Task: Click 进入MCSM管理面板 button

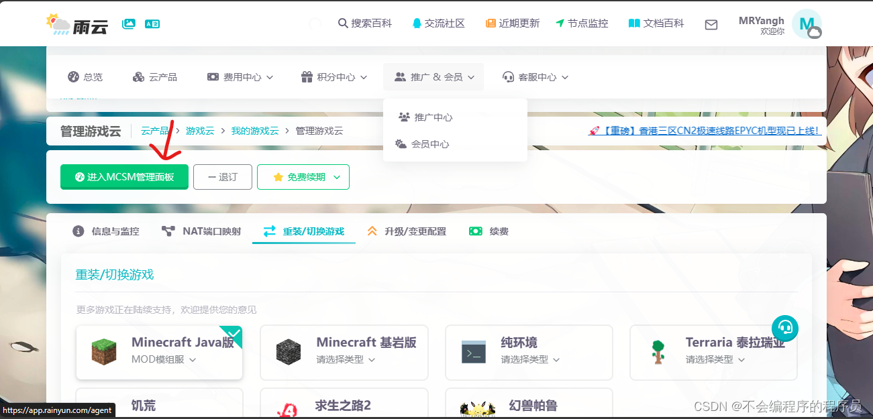Action: tap(124, 177)
